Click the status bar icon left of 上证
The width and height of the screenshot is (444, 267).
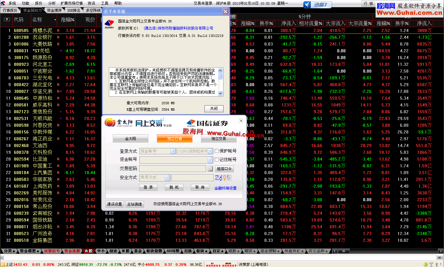point(2,265)
